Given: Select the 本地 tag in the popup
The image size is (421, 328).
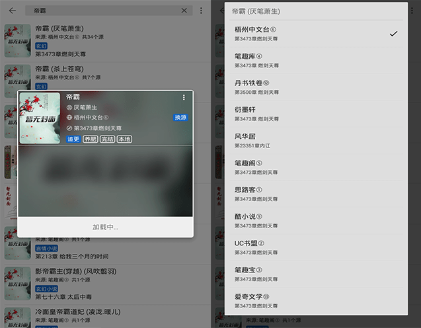Looking at the screenshot, I should point(124,139).
